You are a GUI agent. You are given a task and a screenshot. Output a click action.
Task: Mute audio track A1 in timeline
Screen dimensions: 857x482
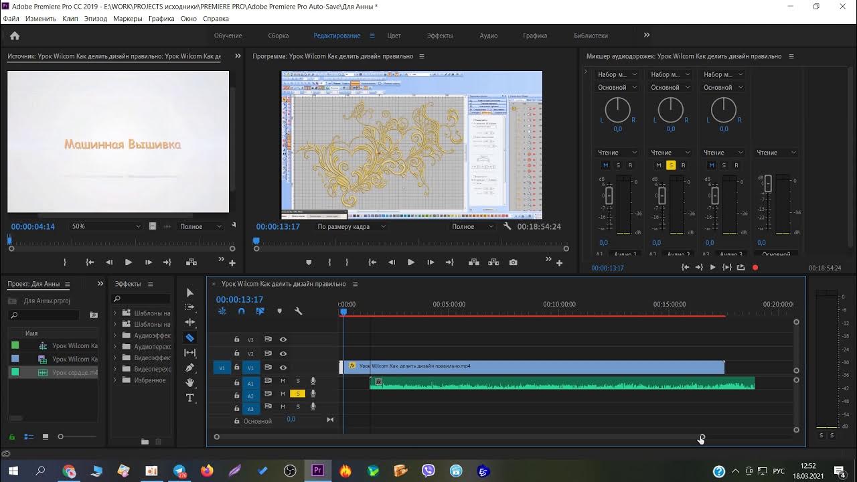[x=283, y=381]
